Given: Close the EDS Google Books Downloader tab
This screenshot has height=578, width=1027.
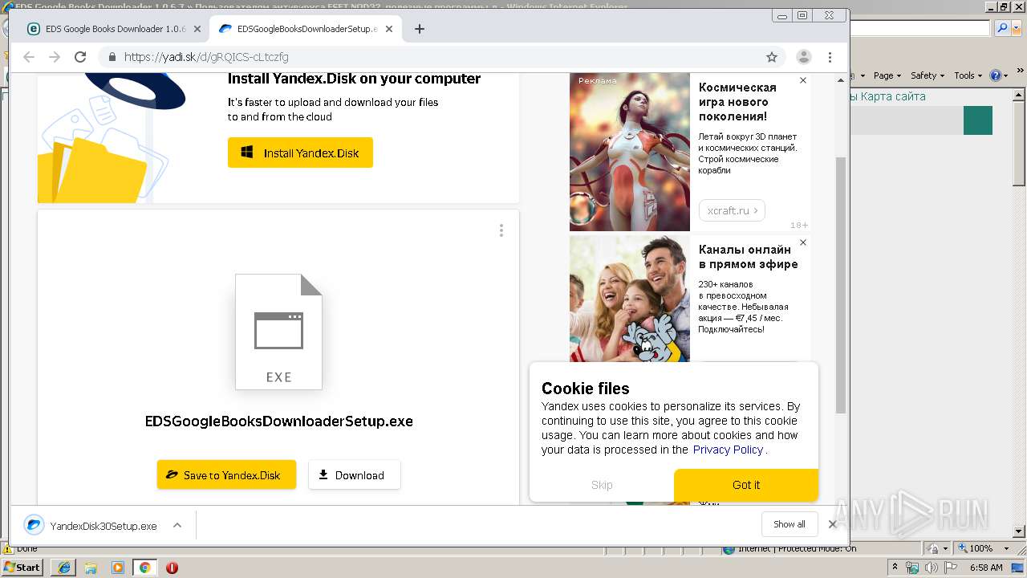Looking at the screenshot, I should [x=197, y=29].
